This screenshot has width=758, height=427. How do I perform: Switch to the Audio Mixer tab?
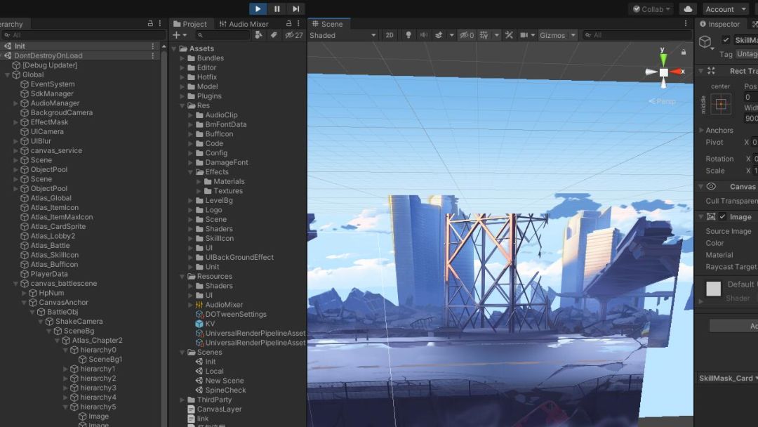(x=244, y=24)
